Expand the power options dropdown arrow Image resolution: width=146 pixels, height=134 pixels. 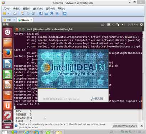coord(8,13)
